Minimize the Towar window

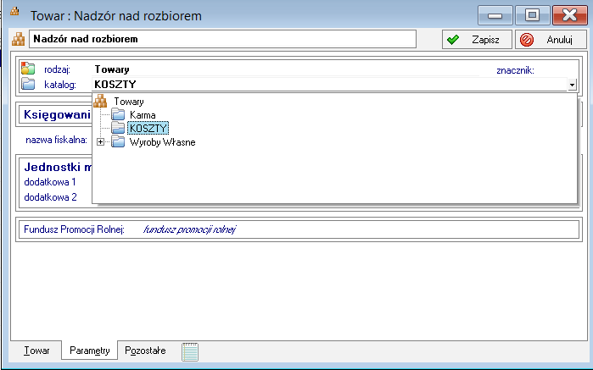(x=495, y=15)
